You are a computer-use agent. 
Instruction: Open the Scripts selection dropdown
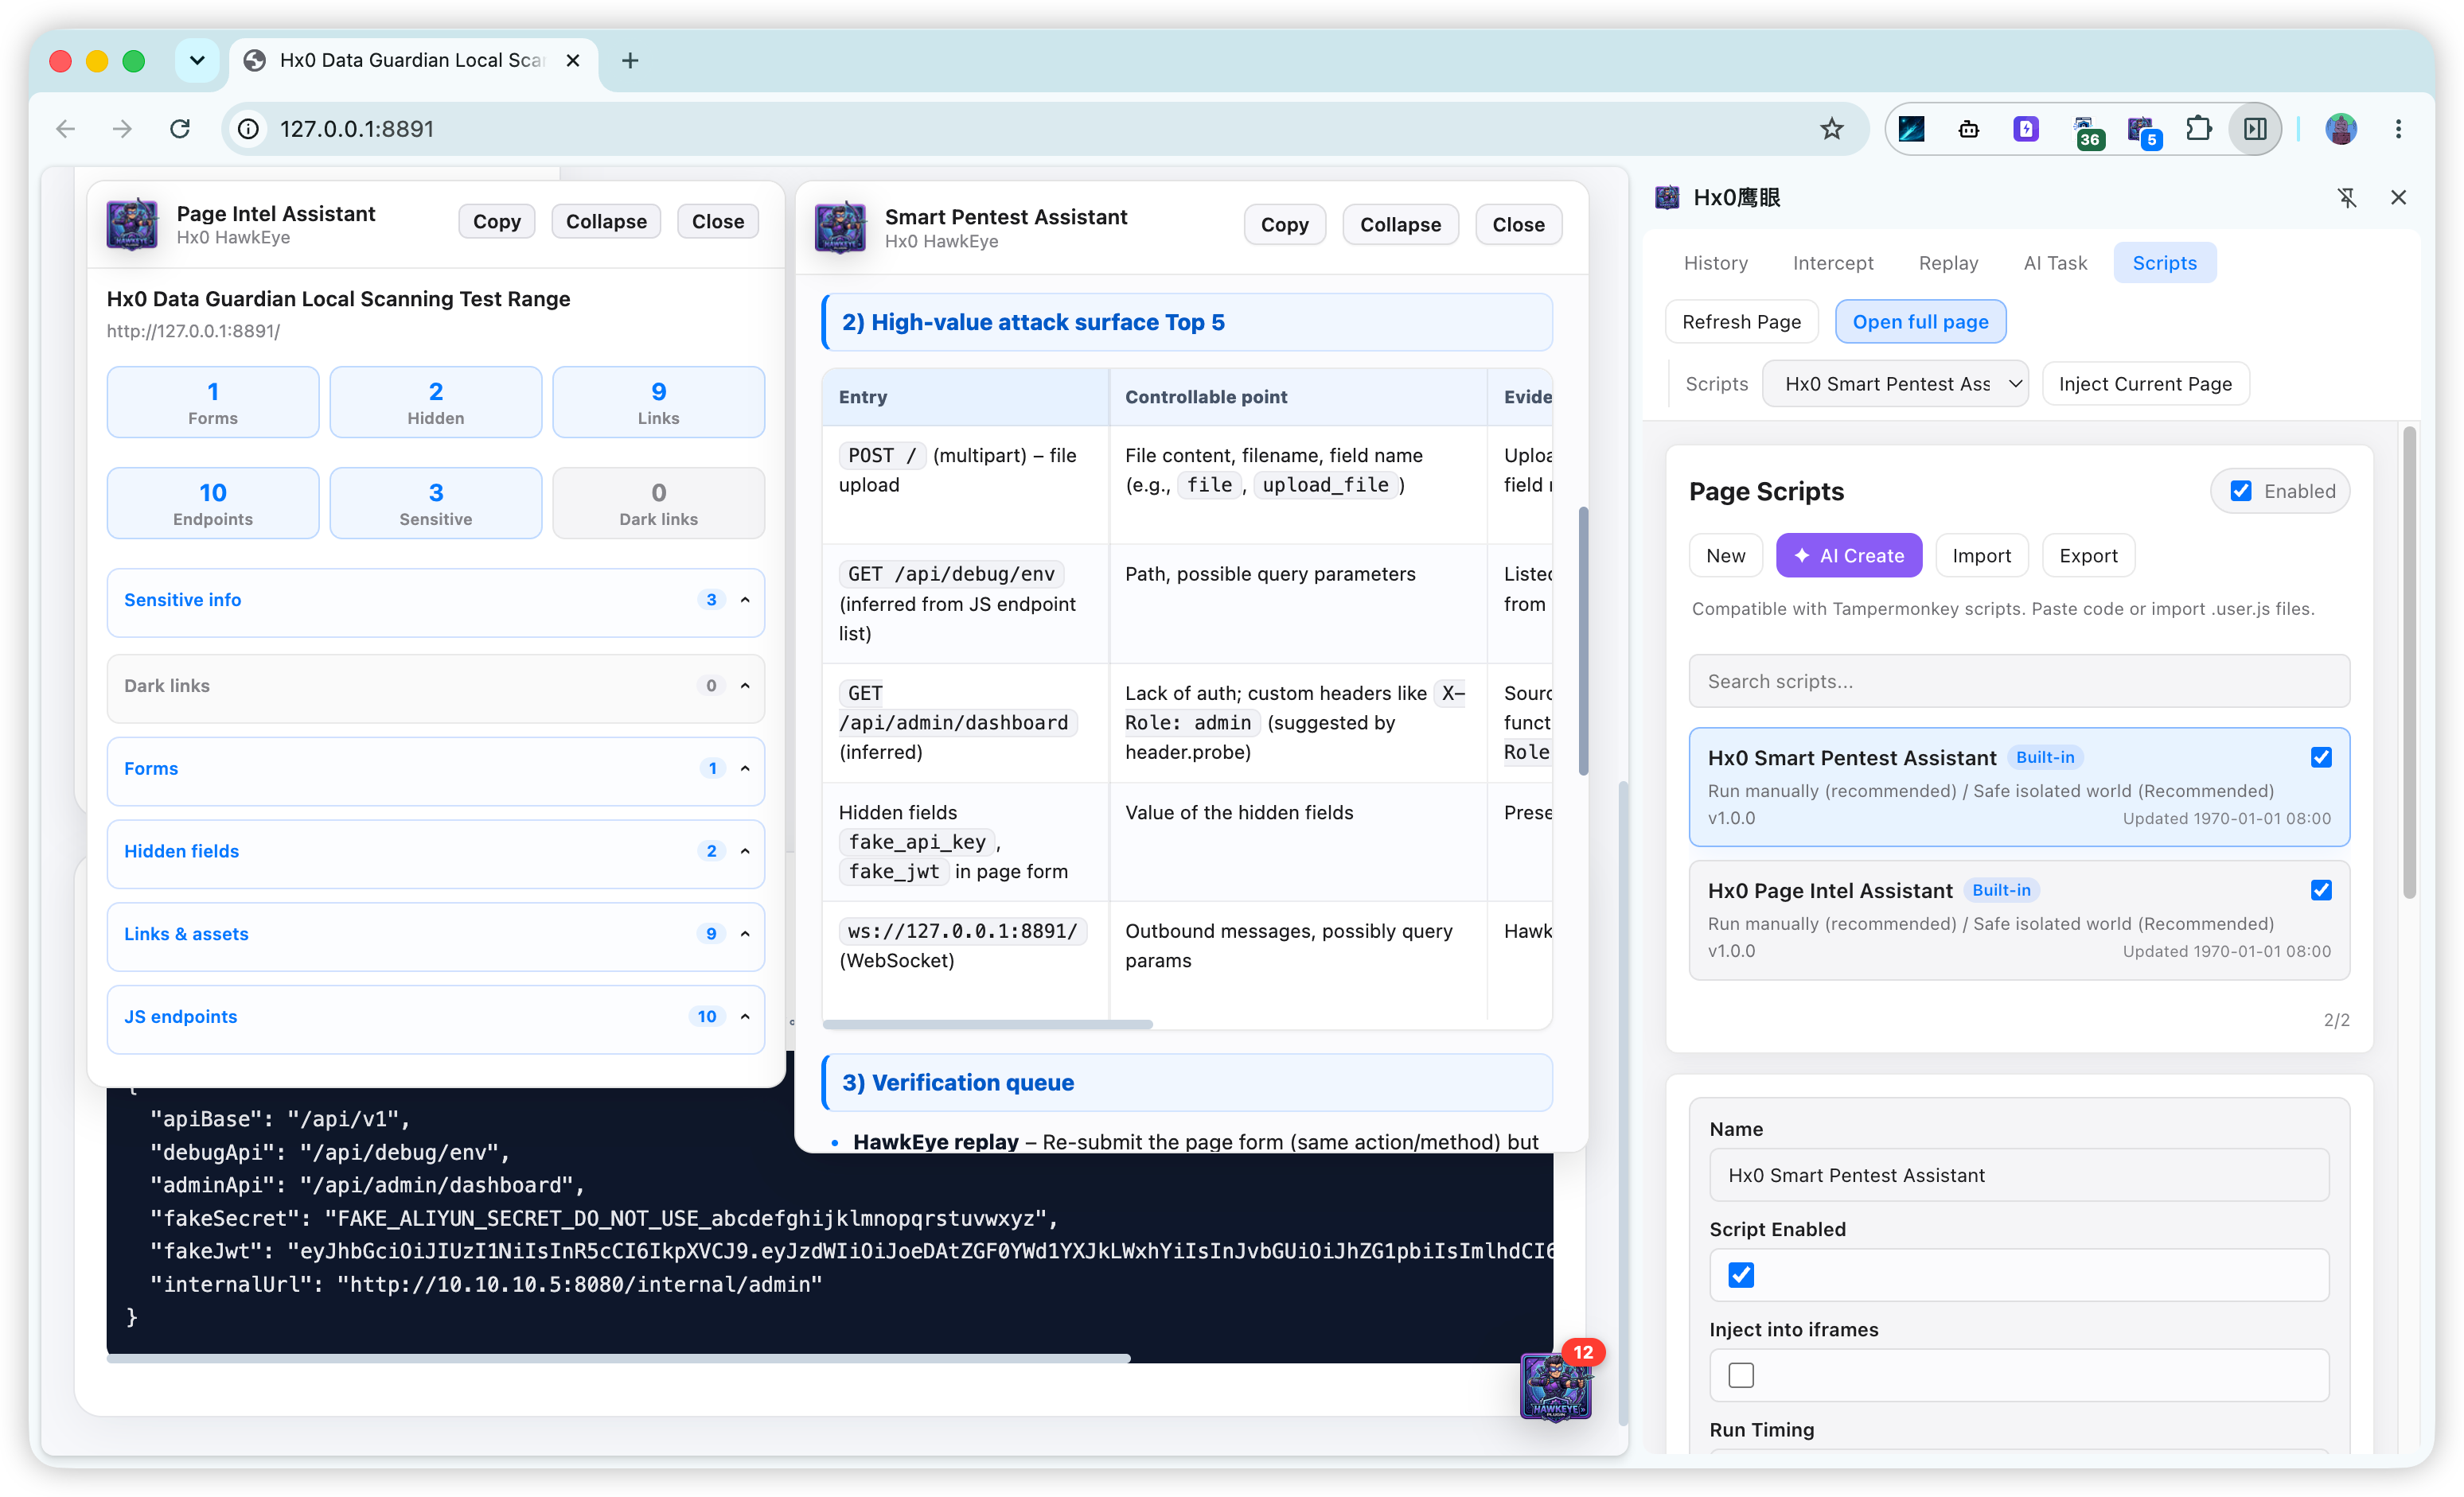click(x=1895, y=385)
